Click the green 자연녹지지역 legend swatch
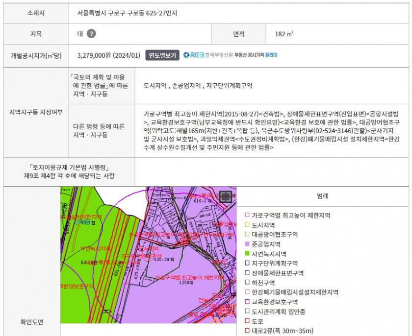The image size is (412, 336). (x=247, y=254)
